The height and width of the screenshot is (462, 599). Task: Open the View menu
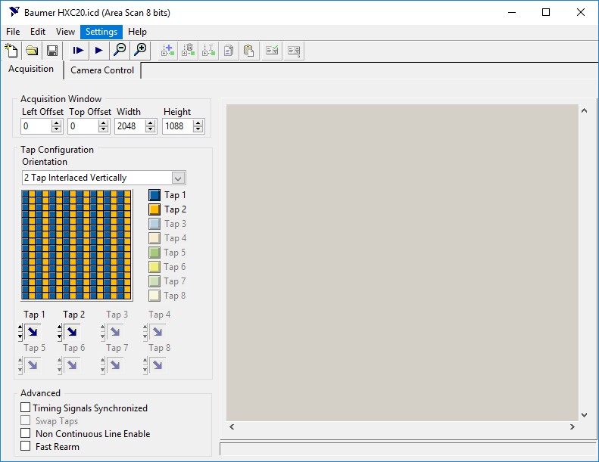65,32
